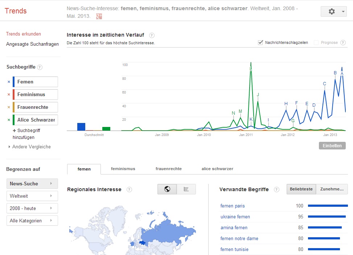Screen dimensions: 353x255
Task: Click headline marker F on chart
Action: (x=296, y=103)
